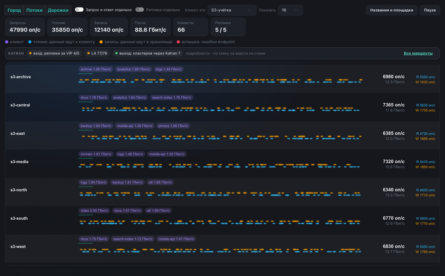Click the 'вход: реплики за VIP 4/5' chip
This screenshot has height=276, width=445.
(x=54, y=53)
